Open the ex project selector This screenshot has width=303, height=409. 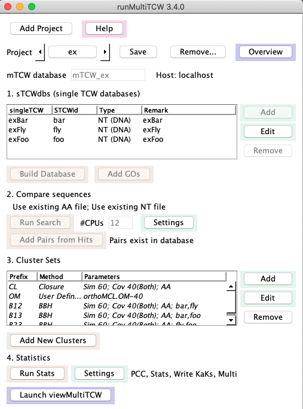73,52
